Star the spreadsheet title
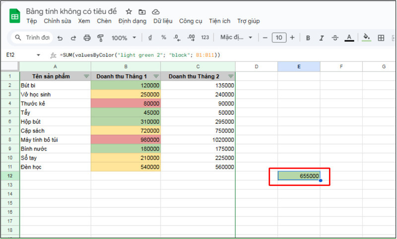The width and height of the screenshot is (397, 239). coord(129,11)
